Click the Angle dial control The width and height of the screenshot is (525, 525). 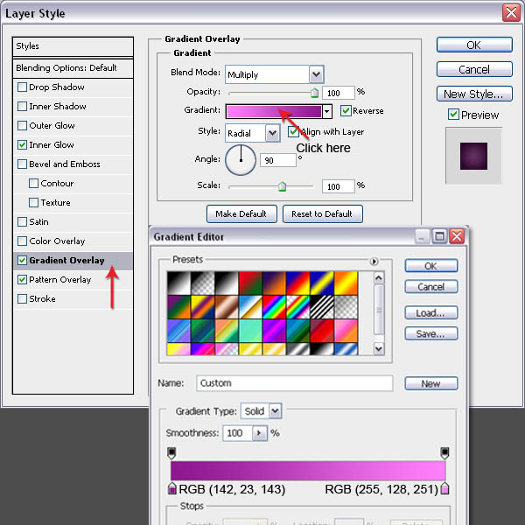point(241,160)
